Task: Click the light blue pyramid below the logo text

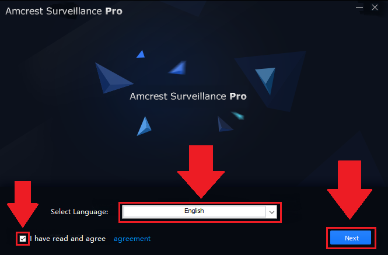Action: pyautogui.click(x=144, y=126)
